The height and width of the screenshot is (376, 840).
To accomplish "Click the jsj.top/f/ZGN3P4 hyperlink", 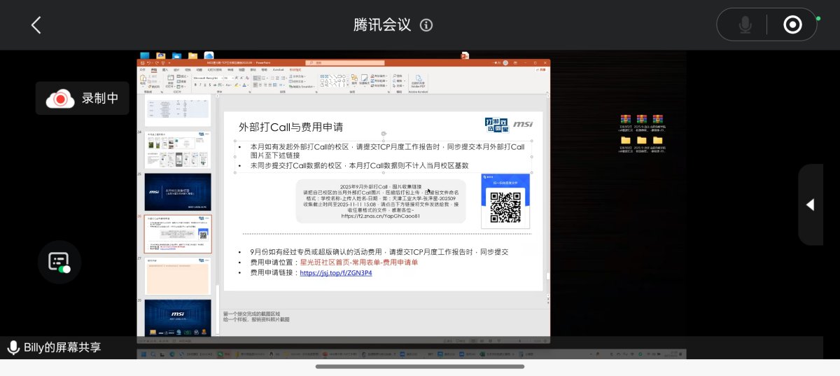I will tap(336, 273).
